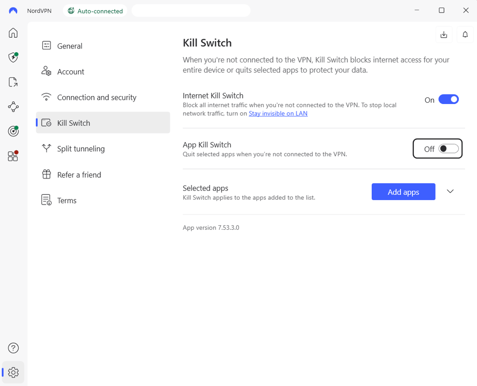Click the Split tunneling fork icon
Image resolution: width=477 pixels, height=386 pixels.
[47, 148]
